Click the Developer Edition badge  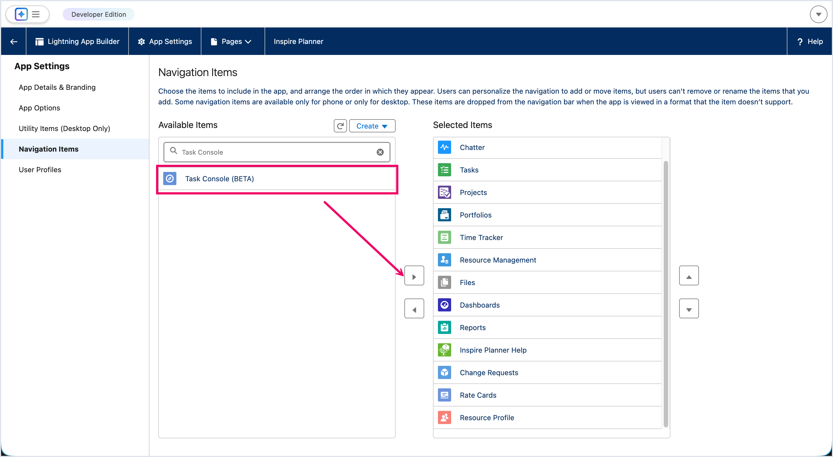[99, 15]
